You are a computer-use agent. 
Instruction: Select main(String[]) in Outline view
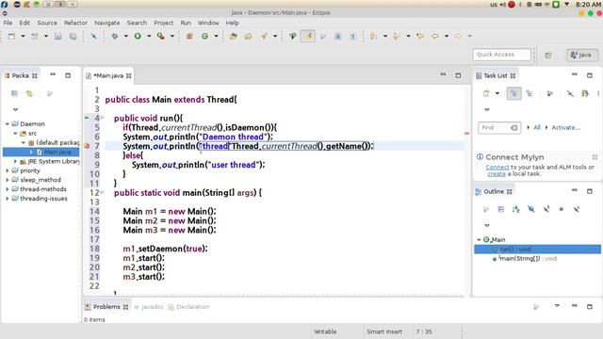(525, 259)
